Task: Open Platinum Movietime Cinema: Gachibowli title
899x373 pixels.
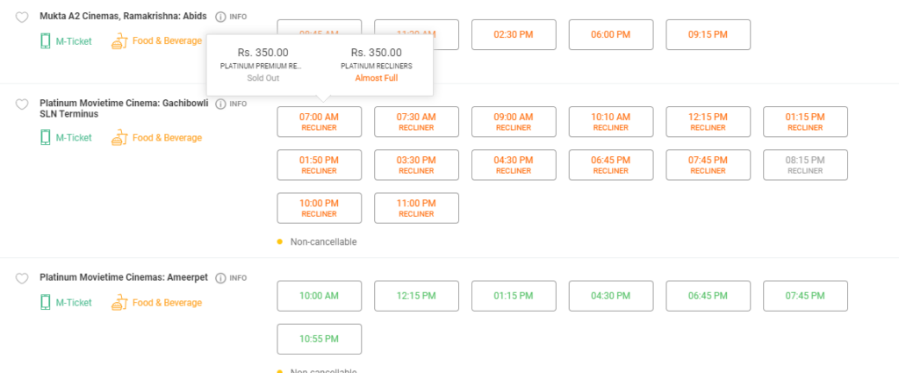Action: (x=123, y=108)
